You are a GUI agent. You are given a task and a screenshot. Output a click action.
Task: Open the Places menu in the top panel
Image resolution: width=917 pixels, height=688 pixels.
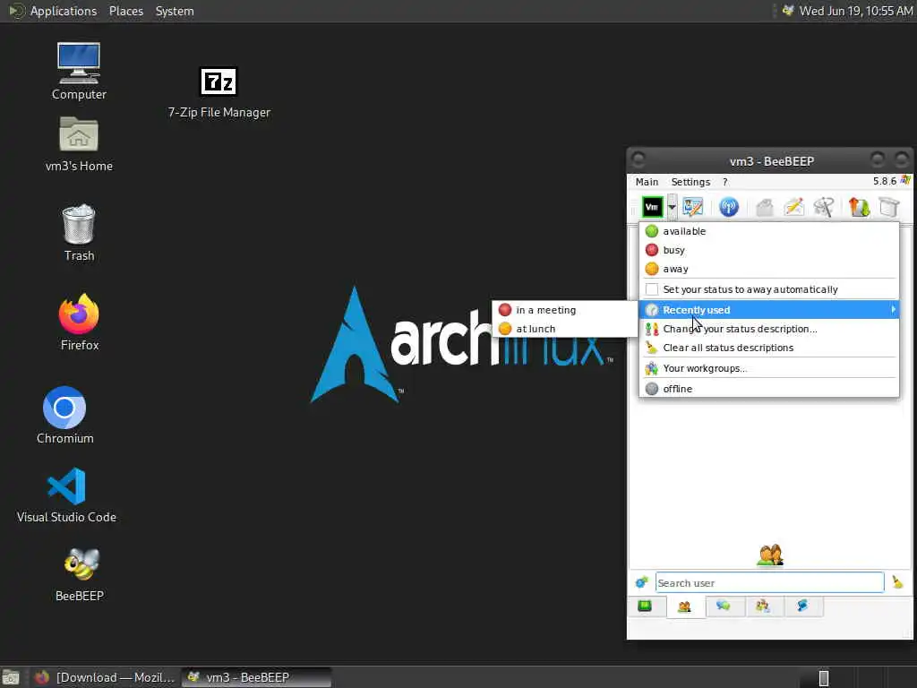tap(126, 11)
